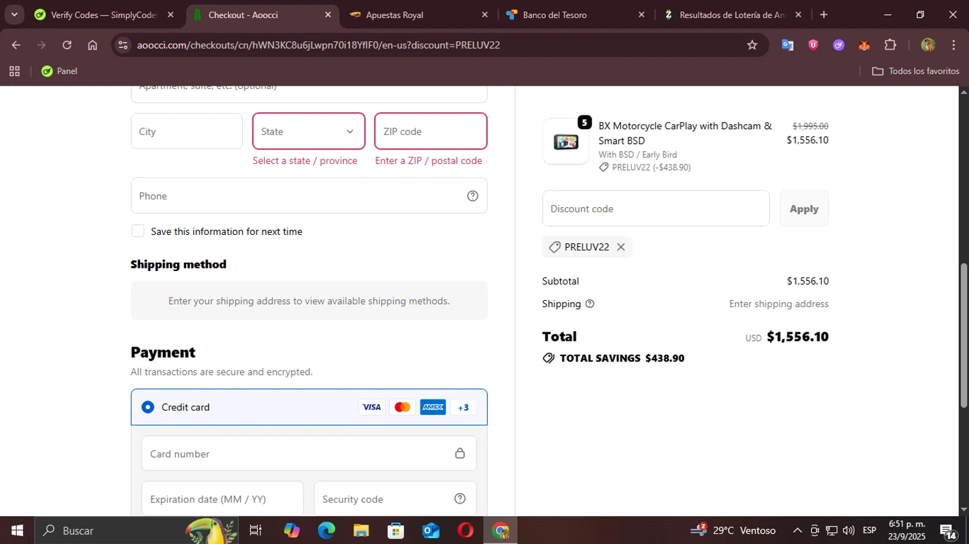The image size is (969, 544).
Task: Click the Visa card logo
Action: click(371, 407)
